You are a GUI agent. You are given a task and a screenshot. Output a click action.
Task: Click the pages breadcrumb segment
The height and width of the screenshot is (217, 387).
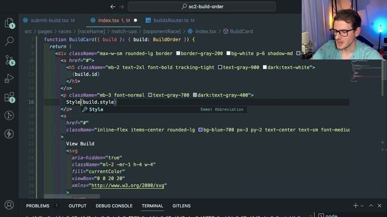(45, 31)
